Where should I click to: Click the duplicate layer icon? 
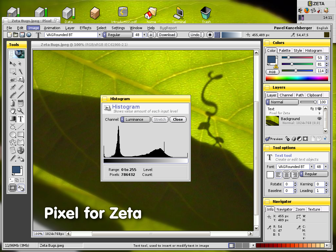(319, 139)
